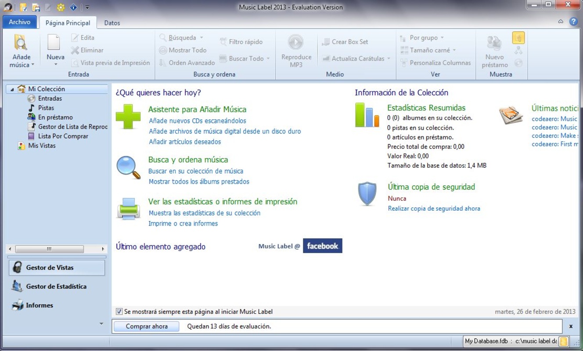Image resolution: width=583 pixels, height=351 pixels.
Task: Select Mi Colección in the tree
Action: point(46,89)
